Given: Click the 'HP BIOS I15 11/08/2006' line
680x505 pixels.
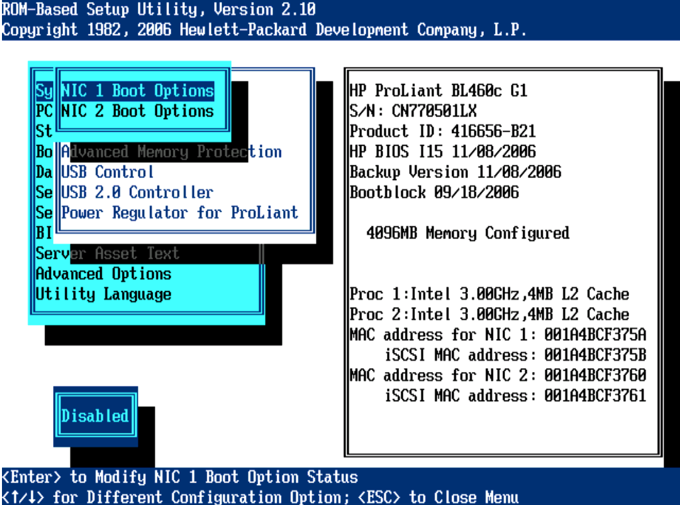Looking at the screenshot, I should (443, 152).
